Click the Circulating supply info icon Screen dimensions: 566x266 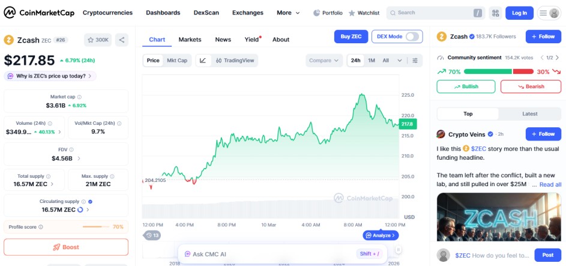83,201
